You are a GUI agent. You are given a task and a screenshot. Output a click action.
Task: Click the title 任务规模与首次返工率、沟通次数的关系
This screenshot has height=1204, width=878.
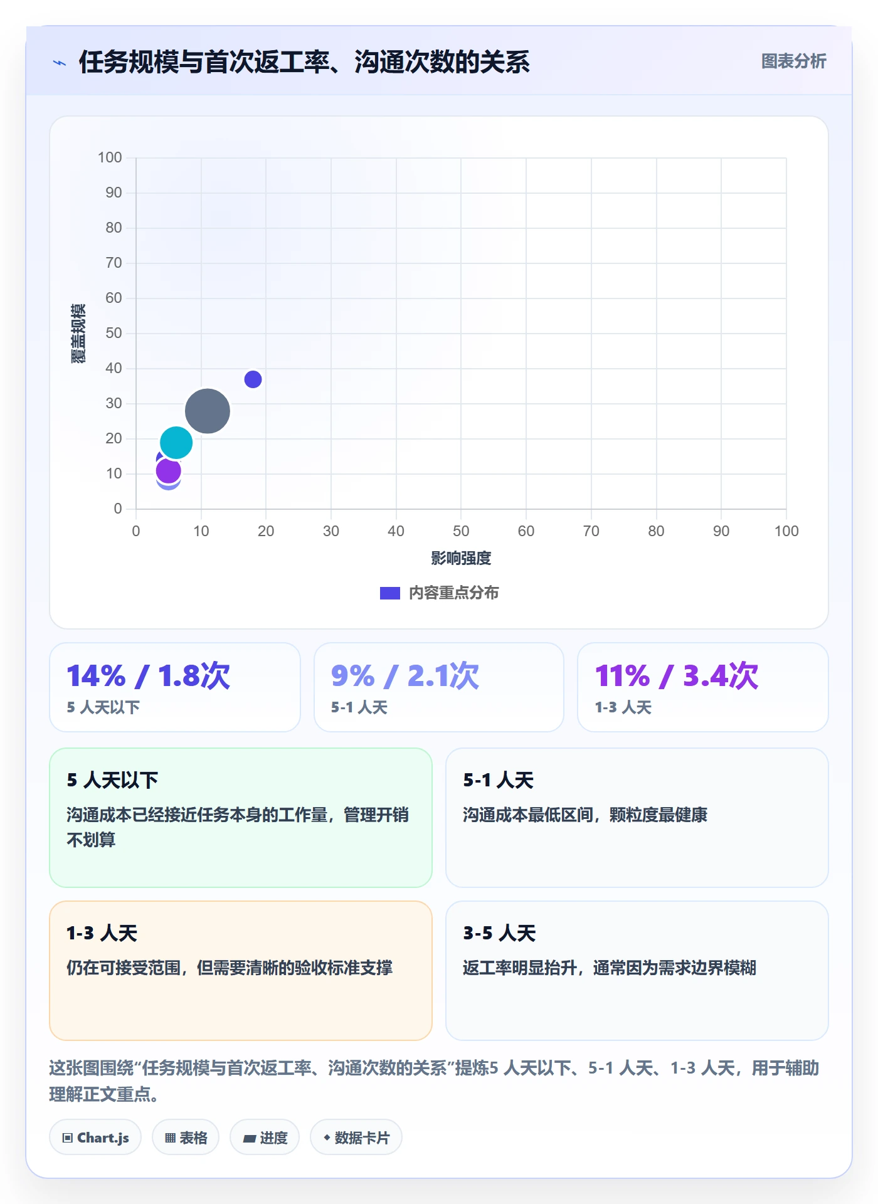304,62
